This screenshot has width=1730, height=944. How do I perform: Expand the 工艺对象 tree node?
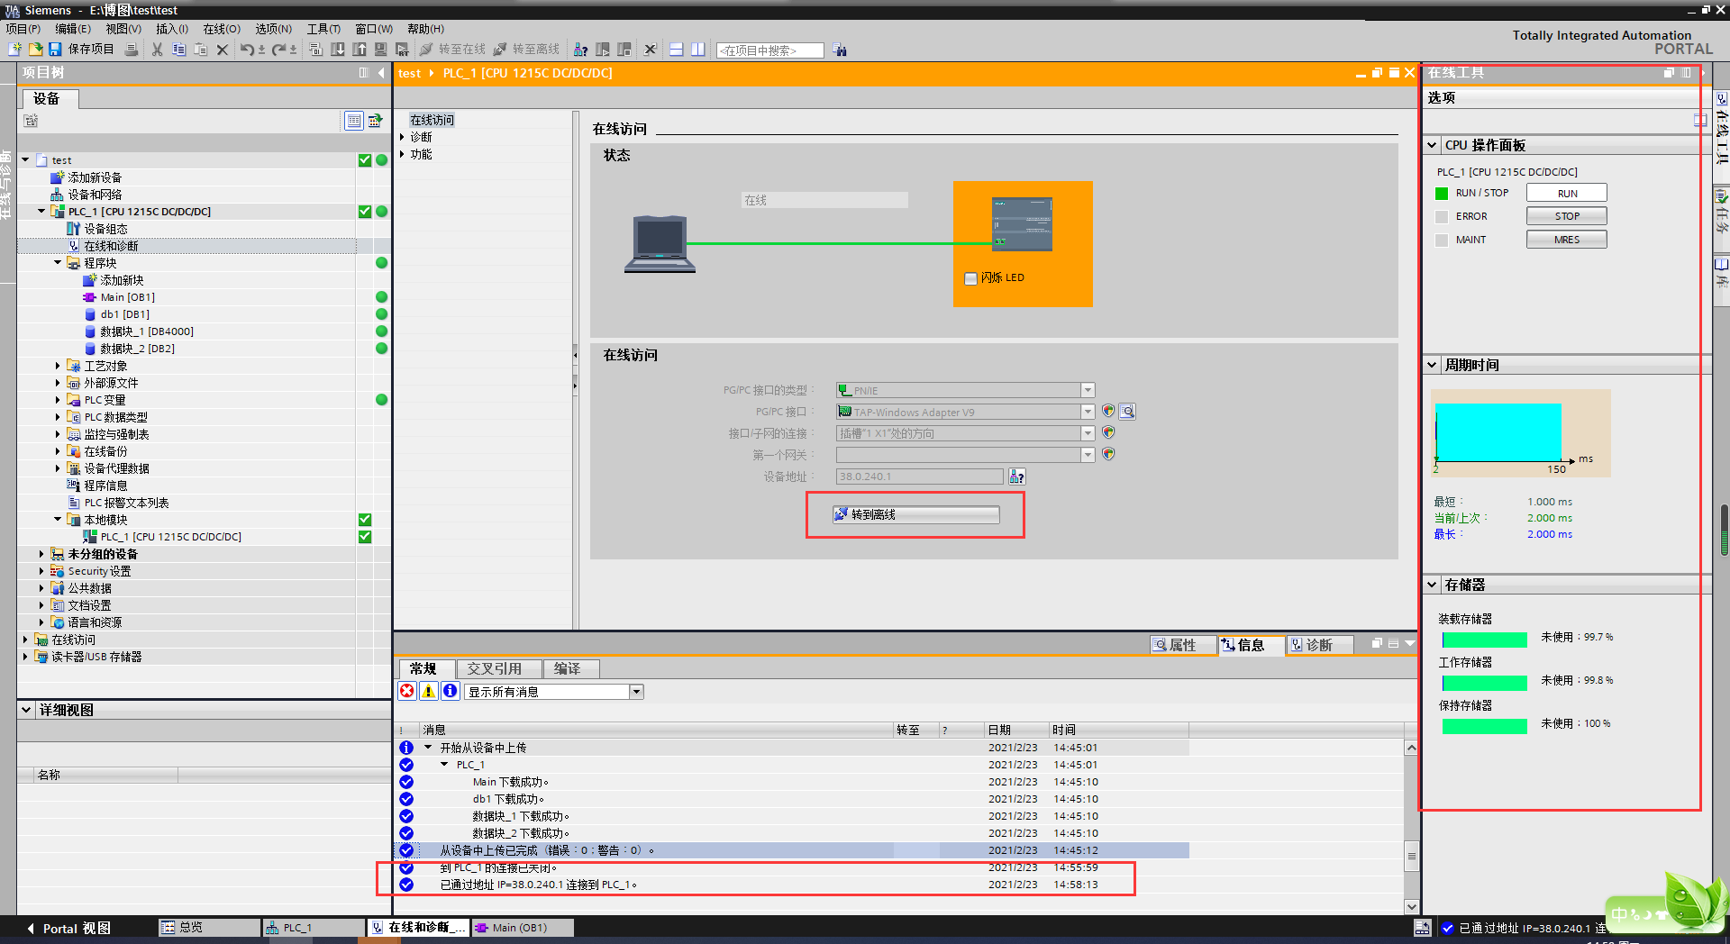tap(58, 366)
